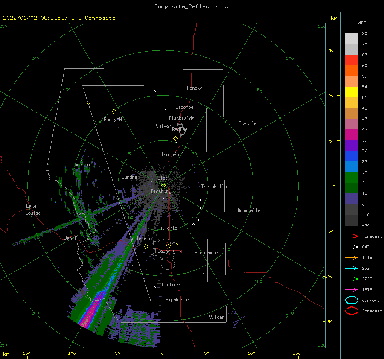Click the Composite_Reflectivity title

click(192, 6)
